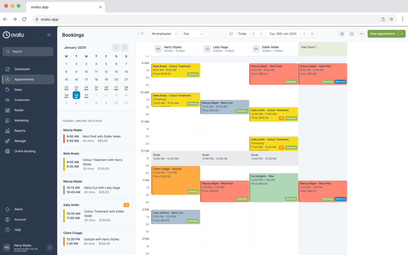Click the Lady Gaga 12:00 PM Break block
The image size is (408, 255).
225,158
